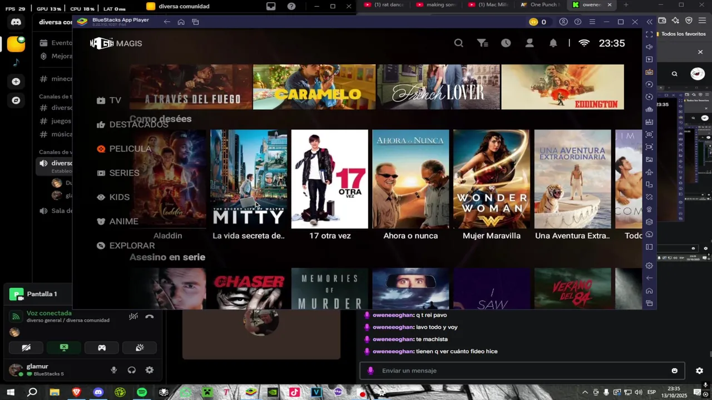Open SERIES category
Viewport: 712px width, 400px height.
[x=118, y=173]
